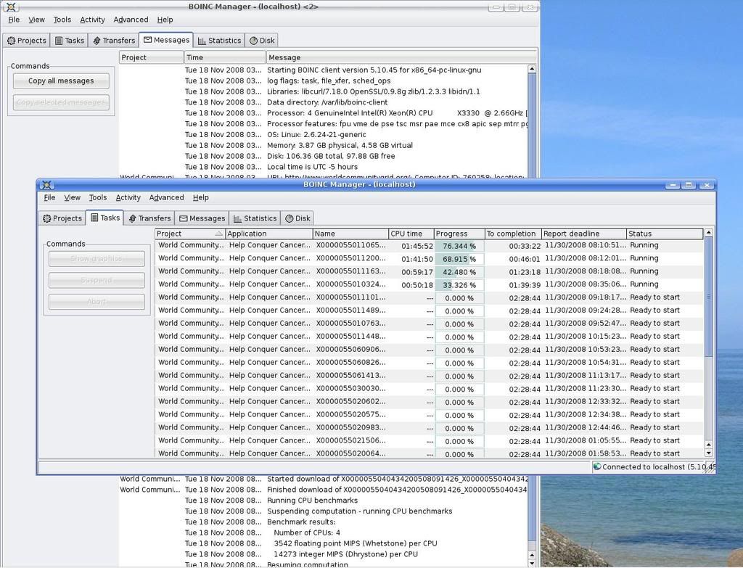The width and height of the screenshot is (743, 568).
Task: Select the task with deadline 11/30/2008 12:33:32...
Action: [430, 402]
